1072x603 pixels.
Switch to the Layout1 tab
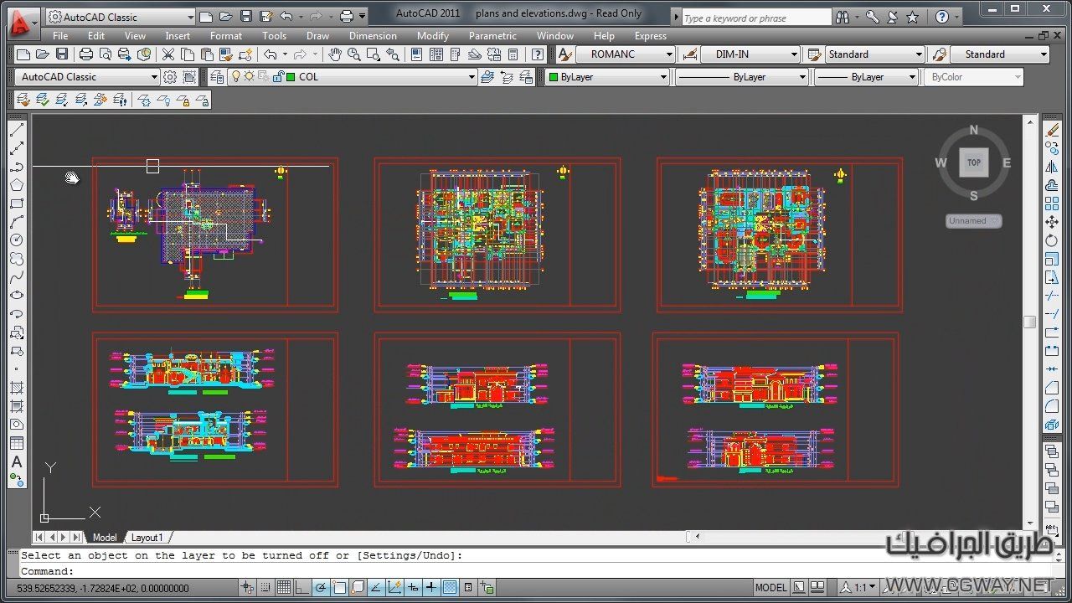tap(147, 538)
